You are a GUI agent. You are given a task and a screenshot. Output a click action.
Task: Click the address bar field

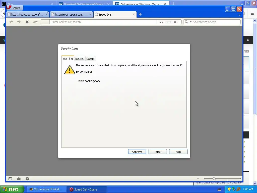click(103, 22)
